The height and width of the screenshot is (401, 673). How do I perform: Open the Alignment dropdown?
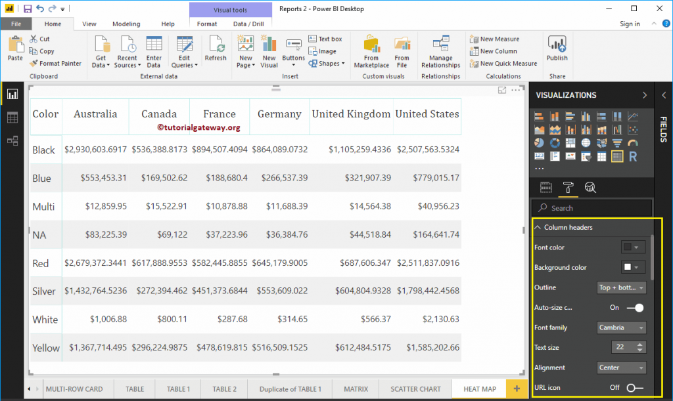(x=621, y=368)
